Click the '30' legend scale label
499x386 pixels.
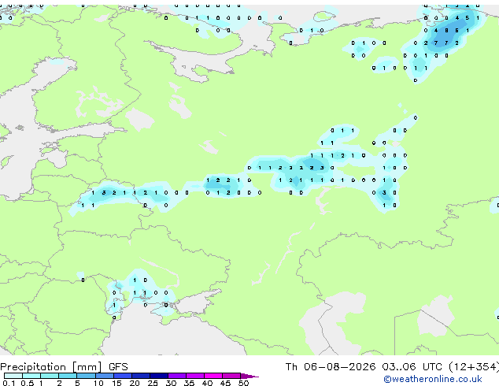171,383
